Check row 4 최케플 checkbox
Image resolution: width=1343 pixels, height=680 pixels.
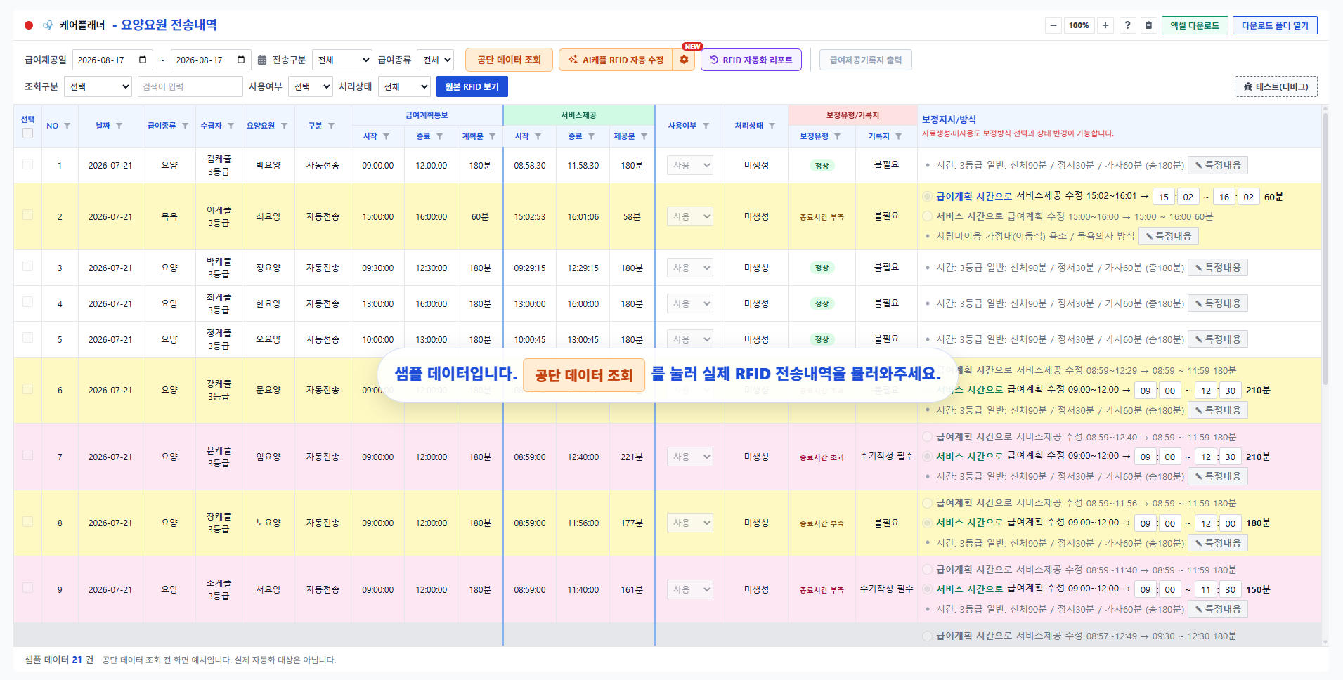tap(28, 302)
